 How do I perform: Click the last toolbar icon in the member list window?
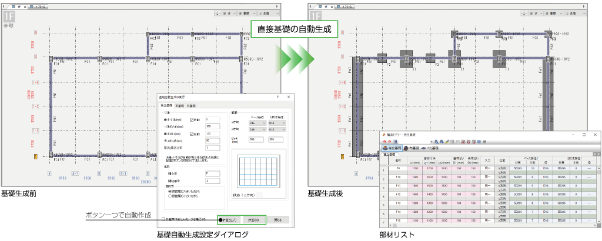(484, 142)
